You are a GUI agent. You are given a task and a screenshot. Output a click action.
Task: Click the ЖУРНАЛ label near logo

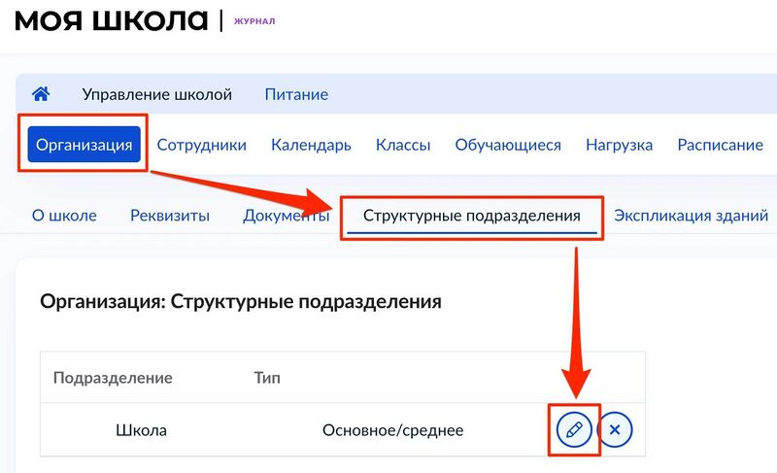tap(254, 21)
